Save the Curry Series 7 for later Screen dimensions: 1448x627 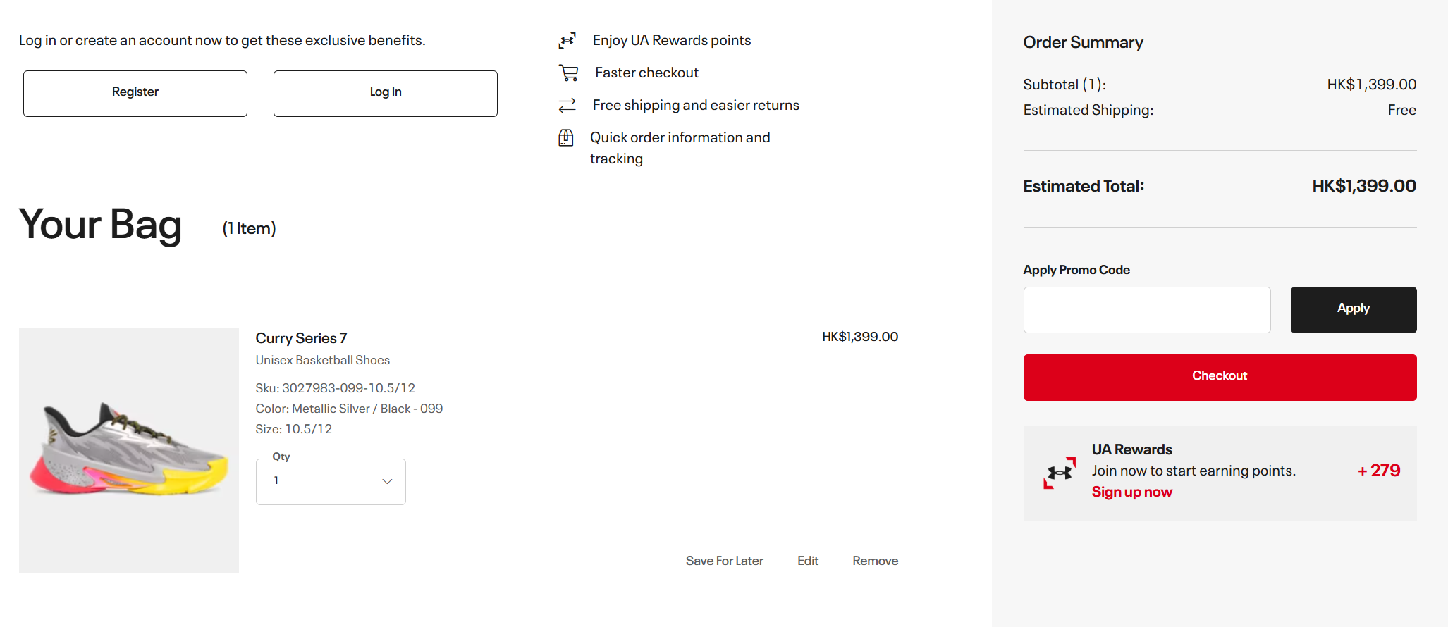click(724, 561)
